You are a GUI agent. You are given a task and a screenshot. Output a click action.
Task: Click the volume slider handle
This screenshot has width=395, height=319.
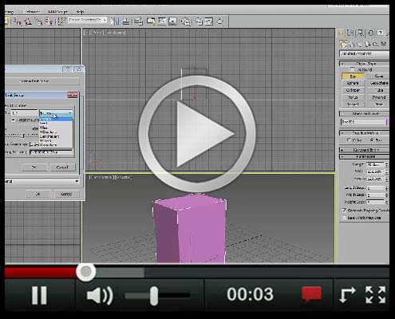[154, 296]
